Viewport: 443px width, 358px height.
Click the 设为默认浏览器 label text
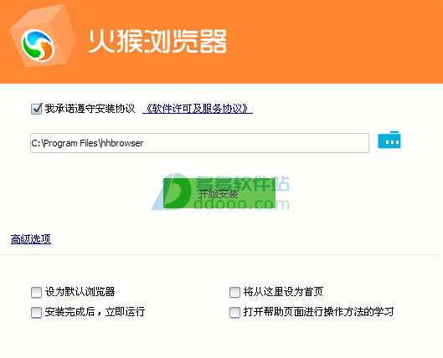point(80,292)
